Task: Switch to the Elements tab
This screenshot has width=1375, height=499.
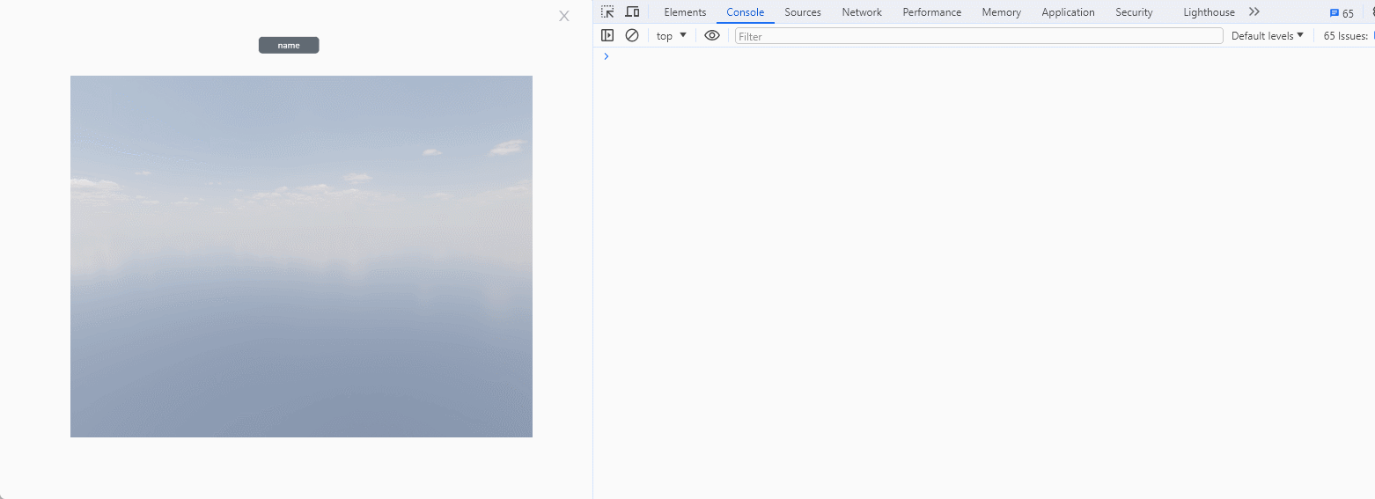Action: [x=685, y=12]
